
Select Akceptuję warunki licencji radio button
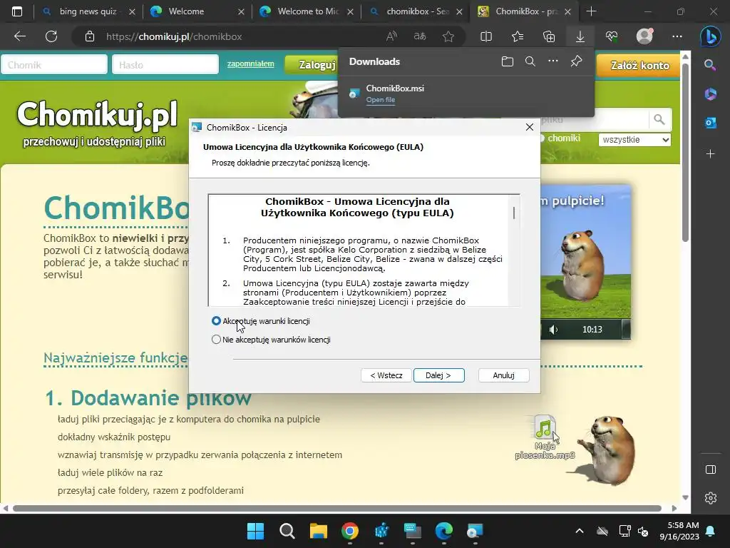[216, 321]
